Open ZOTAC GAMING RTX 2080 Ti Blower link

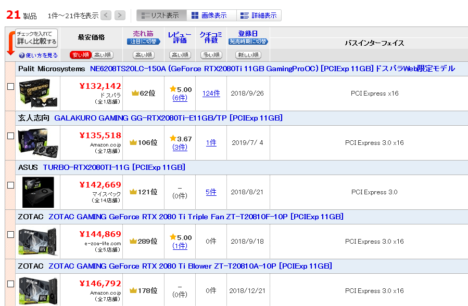[190, 266]
